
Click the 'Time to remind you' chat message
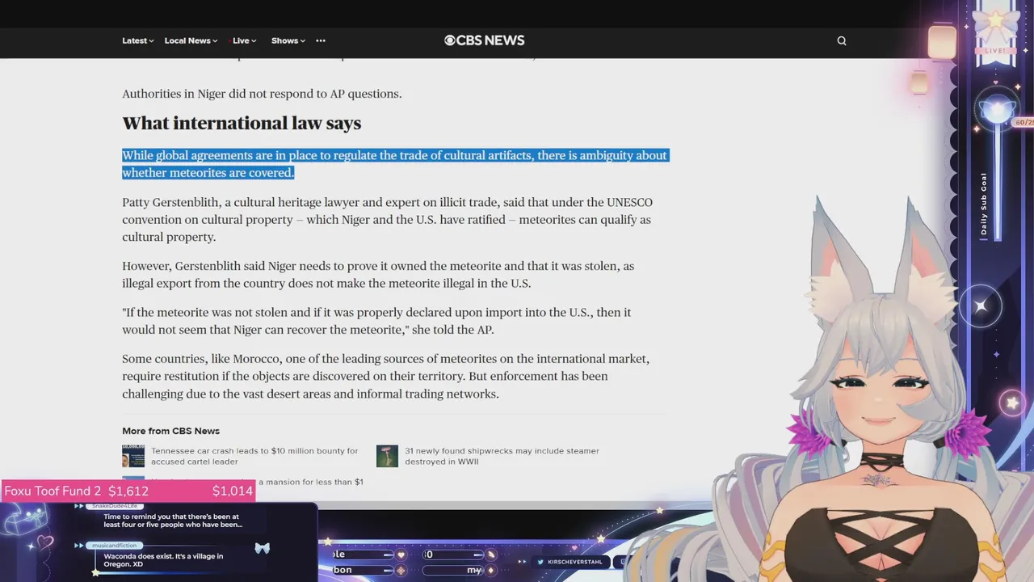173,521
